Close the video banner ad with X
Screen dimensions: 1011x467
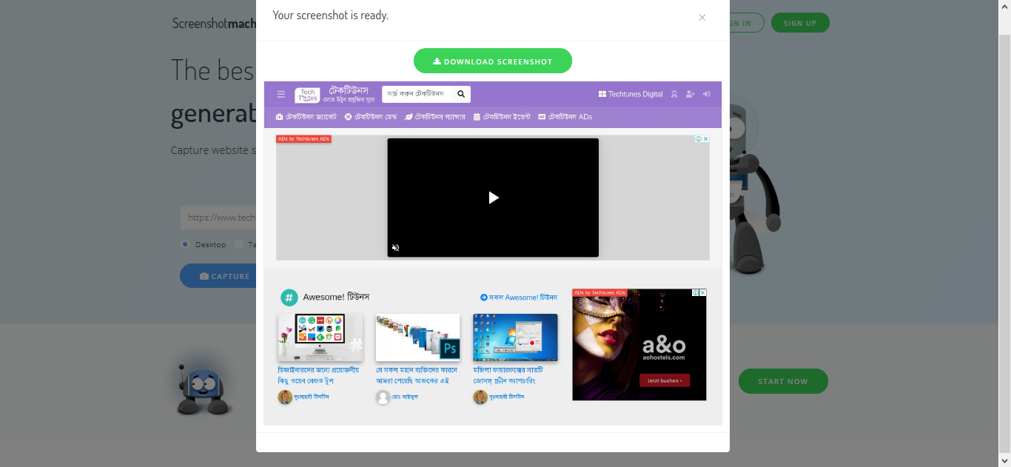(706, 139)
